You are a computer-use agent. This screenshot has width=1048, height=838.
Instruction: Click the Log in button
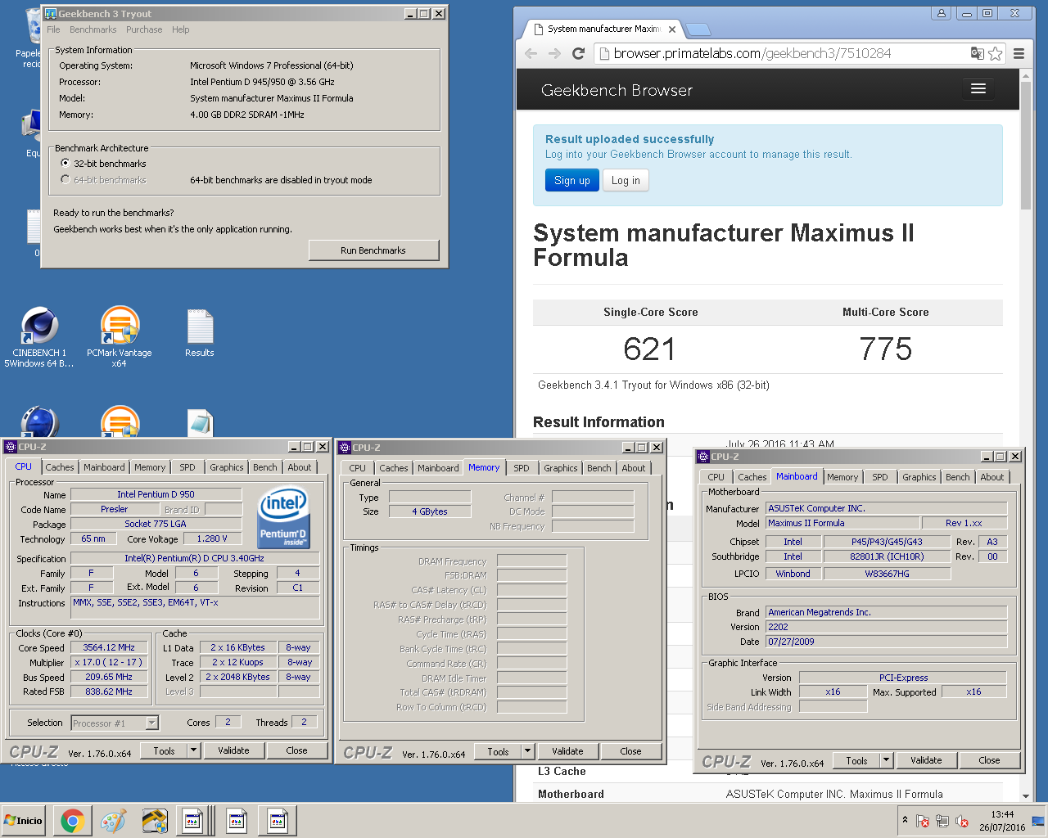point(626,180)
